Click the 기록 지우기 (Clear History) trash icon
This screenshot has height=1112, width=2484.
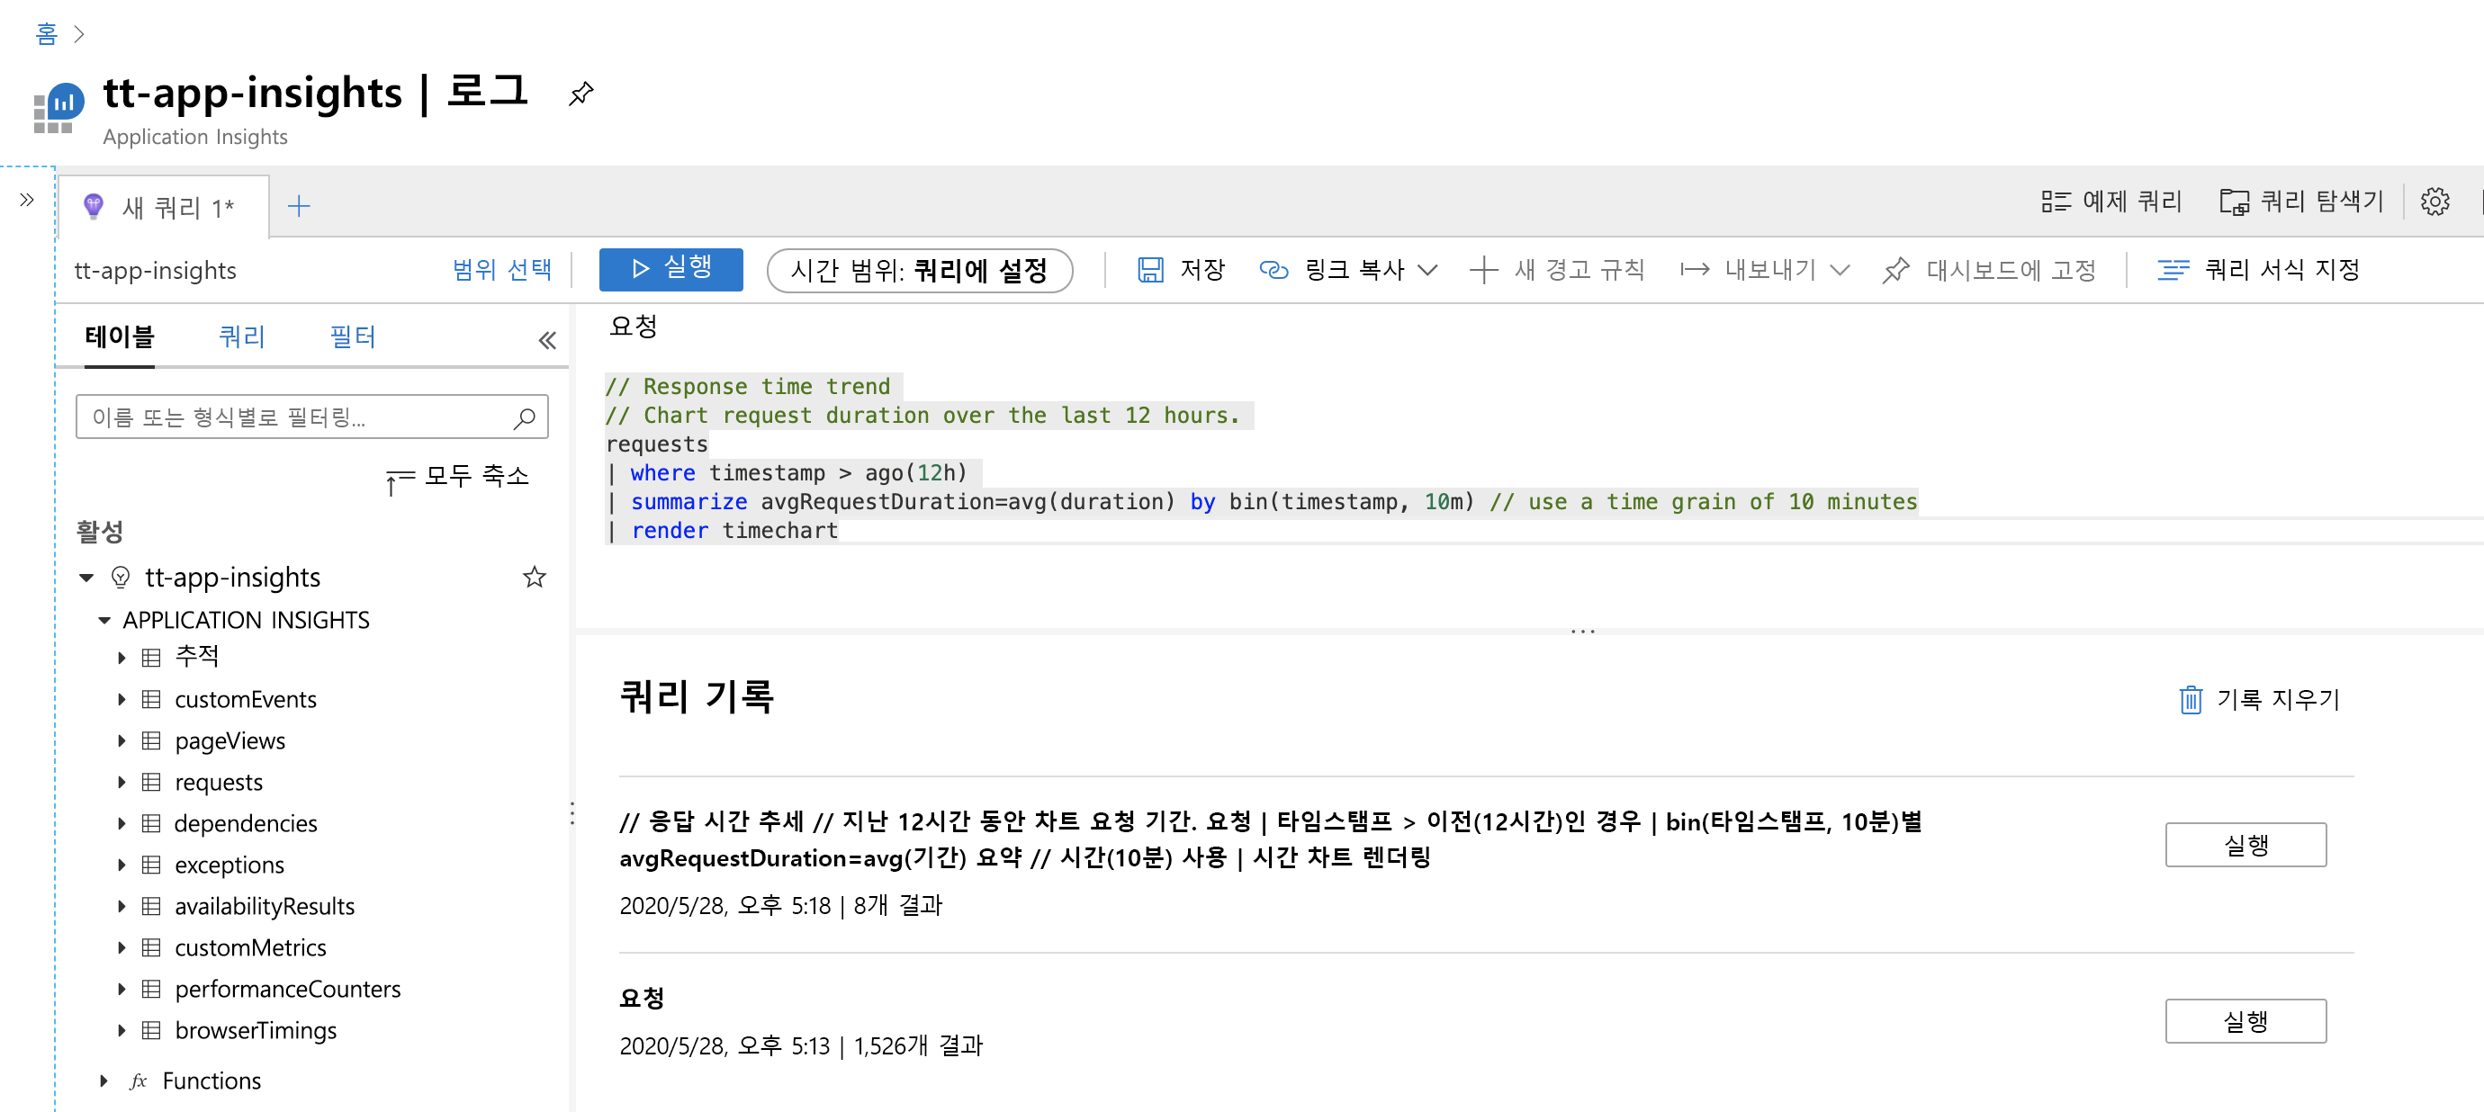(x=2190, y=700)
